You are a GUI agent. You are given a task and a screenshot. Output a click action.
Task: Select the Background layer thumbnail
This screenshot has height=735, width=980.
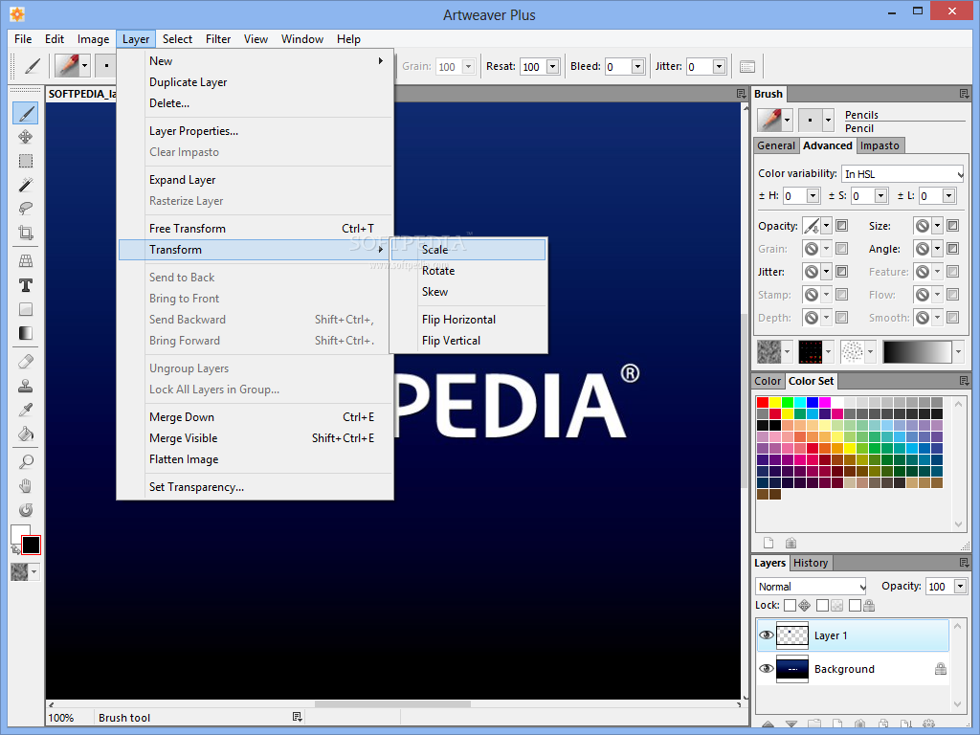click(x=791, y=669)
